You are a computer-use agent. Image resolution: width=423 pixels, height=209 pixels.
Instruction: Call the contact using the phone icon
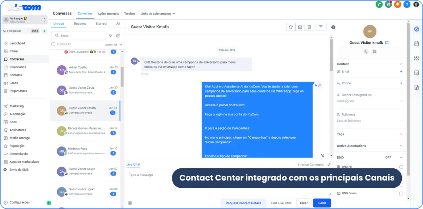pos(366,52)
